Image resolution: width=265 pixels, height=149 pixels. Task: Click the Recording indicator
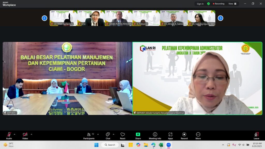(219, 4)
